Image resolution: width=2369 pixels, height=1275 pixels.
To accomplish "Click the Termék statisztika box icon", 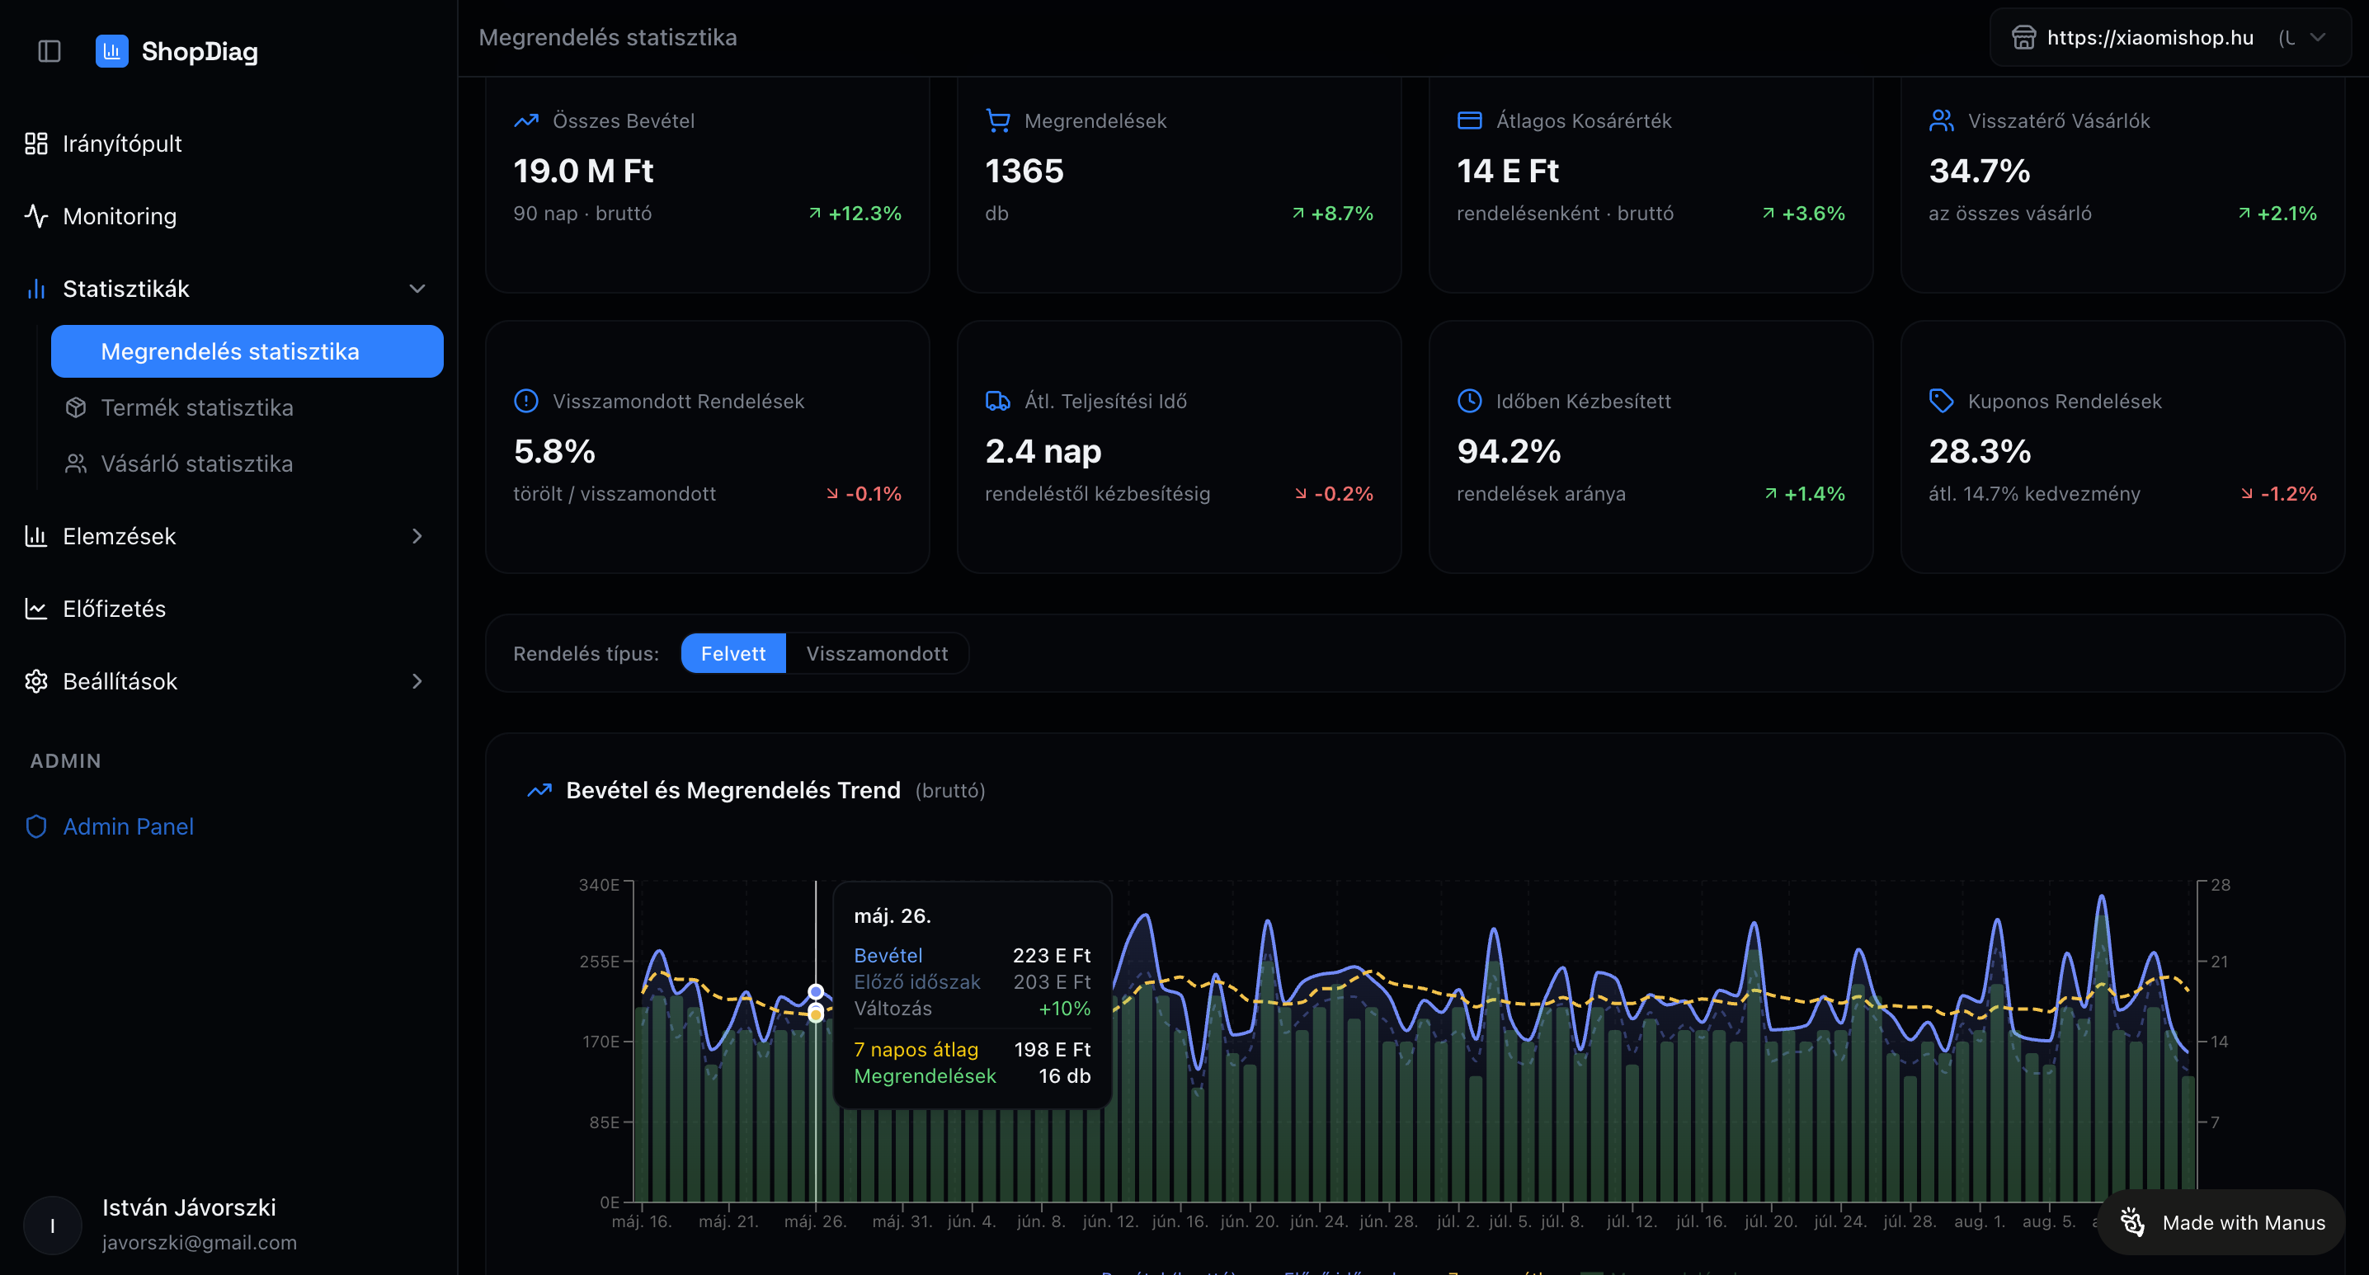I will 75,407.
